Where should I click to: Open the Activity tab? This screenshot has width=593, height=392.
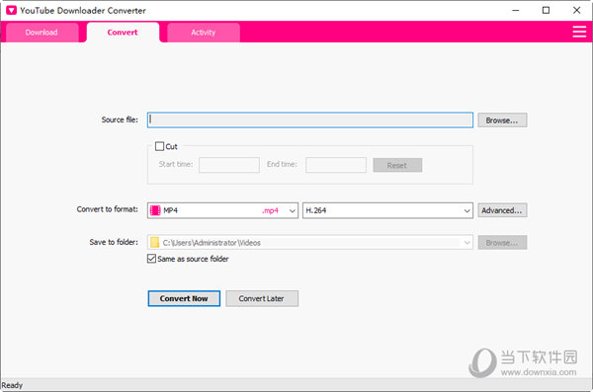pos(204,33)
